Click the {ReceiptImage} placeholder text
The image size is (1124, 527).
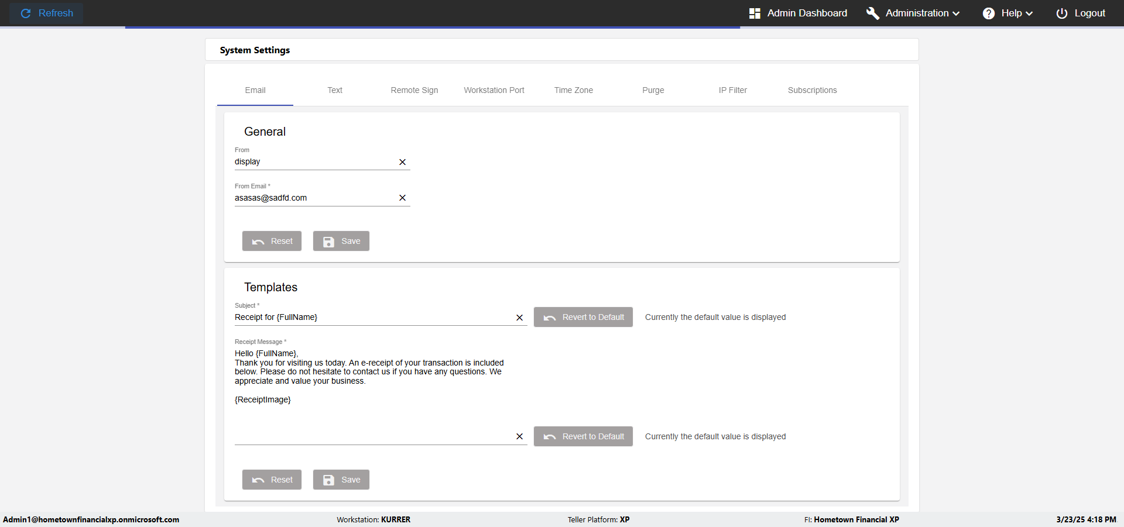click(263, 399)
